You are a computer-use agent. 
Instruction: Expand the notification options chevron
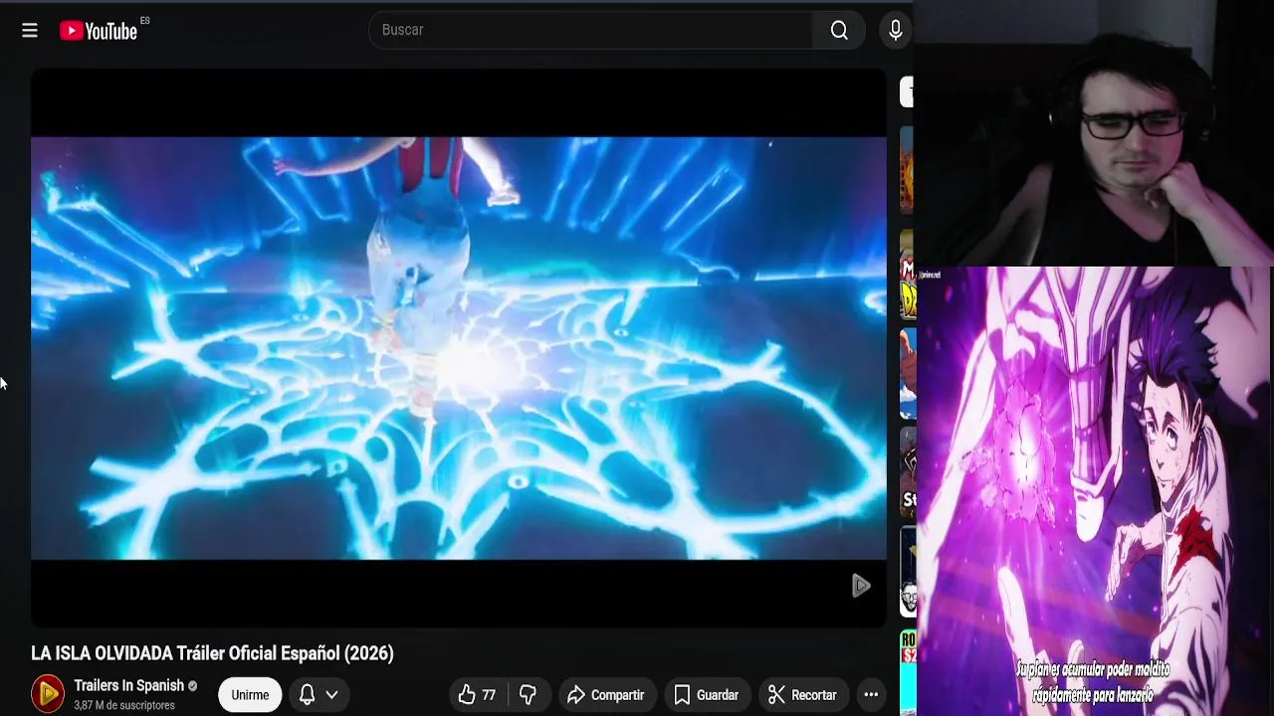(x=332, y=695)
